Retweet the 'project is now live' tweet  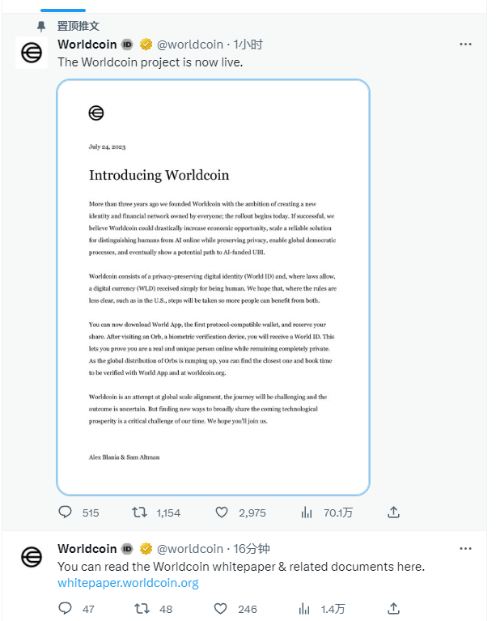click(x=140, y=513)
